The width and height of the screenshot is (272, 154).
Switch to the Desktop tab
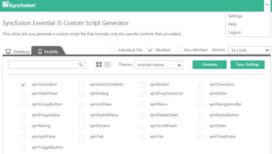pyautogui.click(x=18, y=51)
